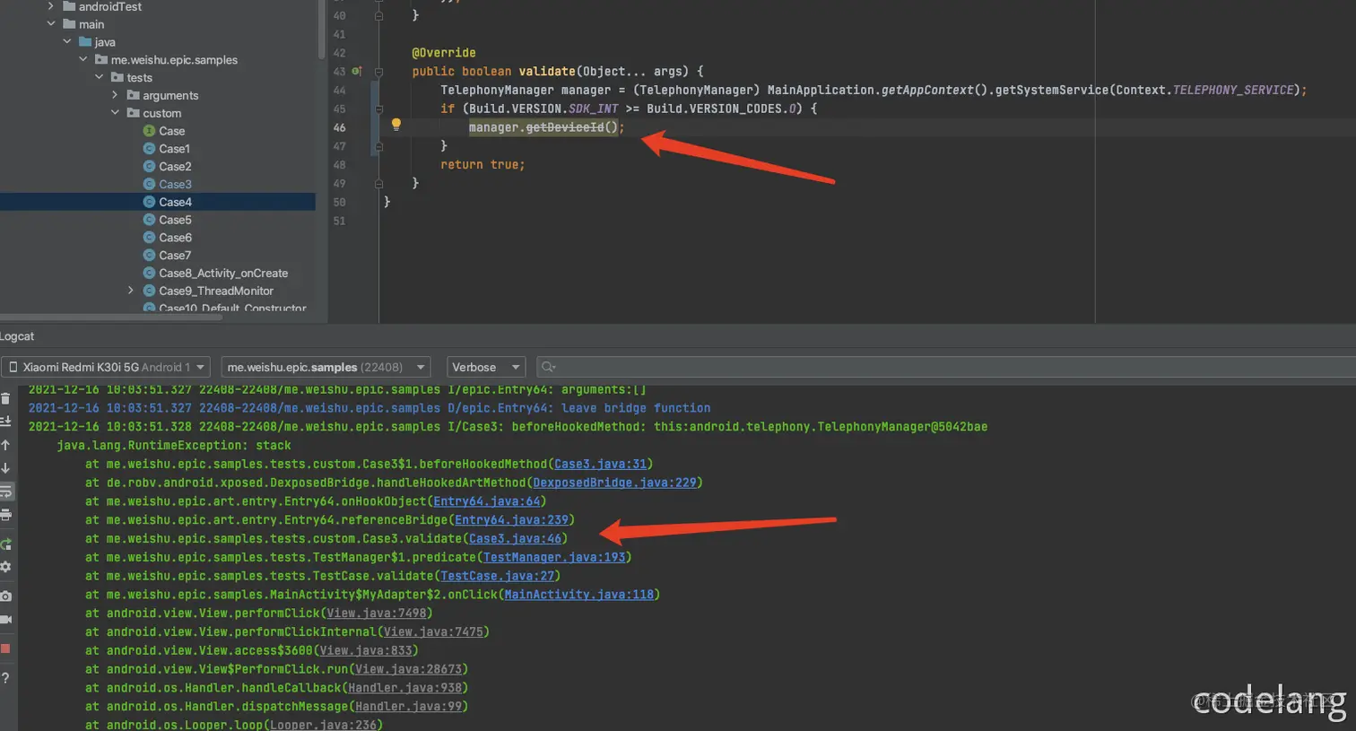Open the MainActivity.java:118 link

tap(578, 595)
